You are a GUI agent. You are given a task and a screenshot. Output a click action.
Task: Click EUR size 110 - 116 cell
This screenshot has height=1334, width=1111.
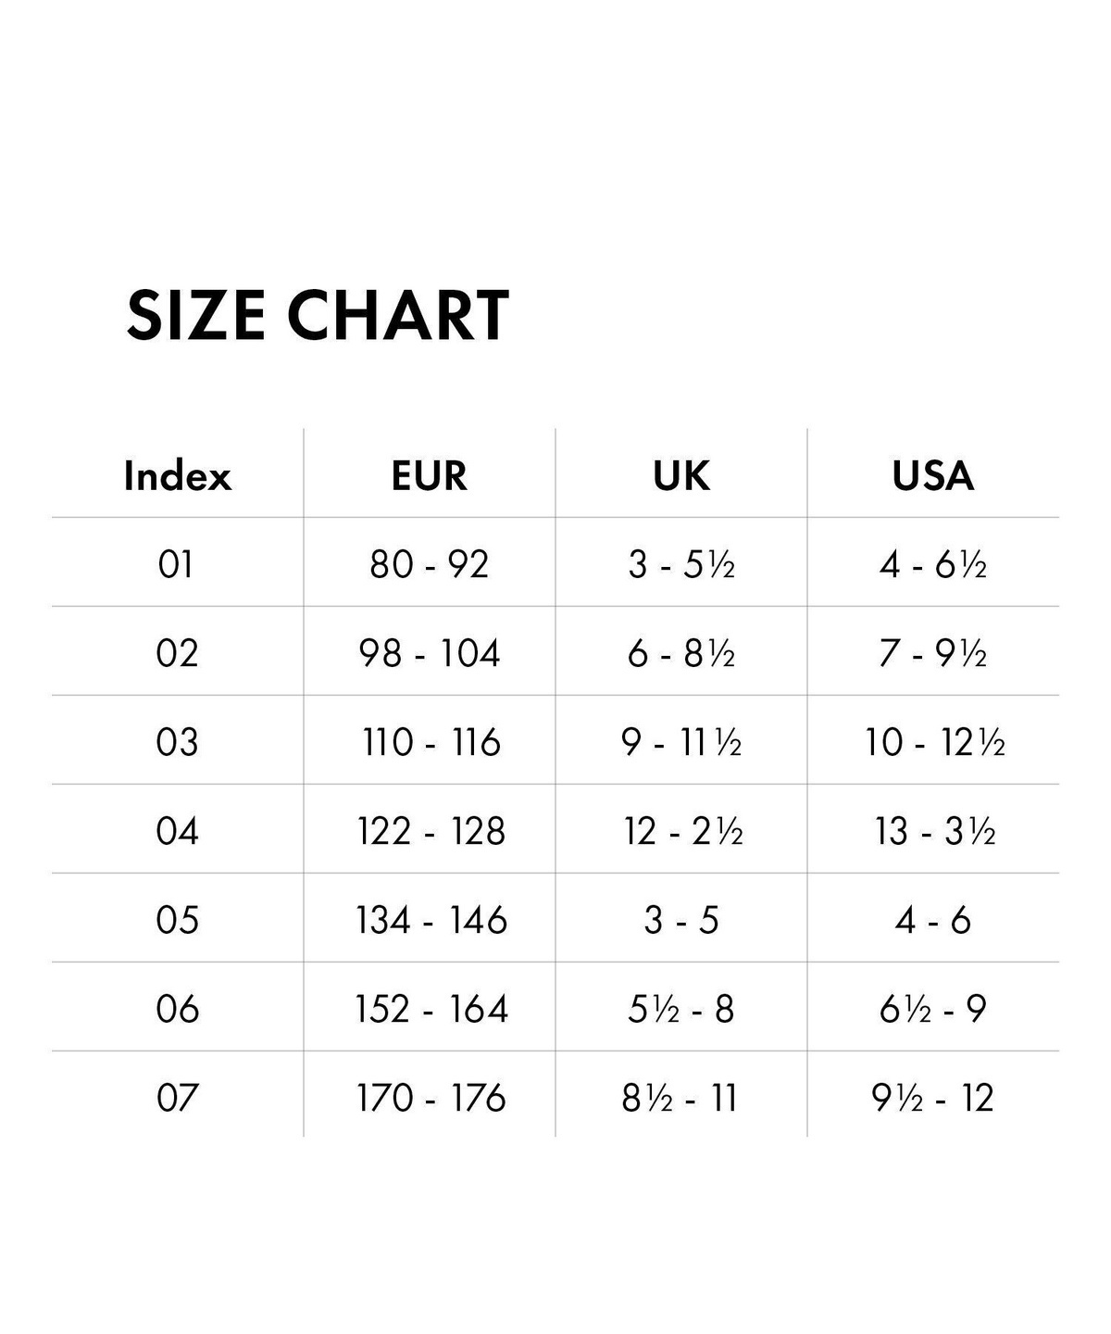tap(430, 742)
